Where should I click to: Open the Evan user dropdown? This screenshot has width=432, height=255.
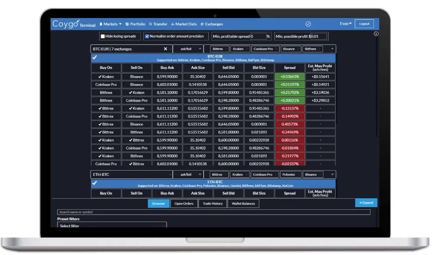pyautogui.click(x=345, y=24)
